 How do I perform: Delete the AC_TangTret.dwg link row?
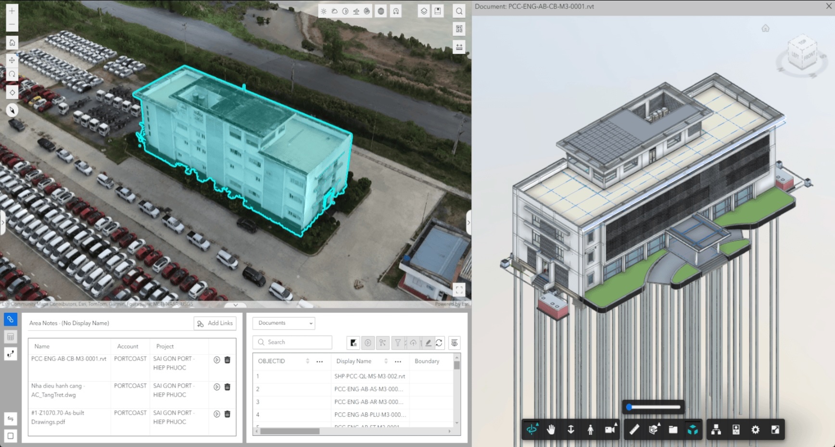tap(228, 387)
